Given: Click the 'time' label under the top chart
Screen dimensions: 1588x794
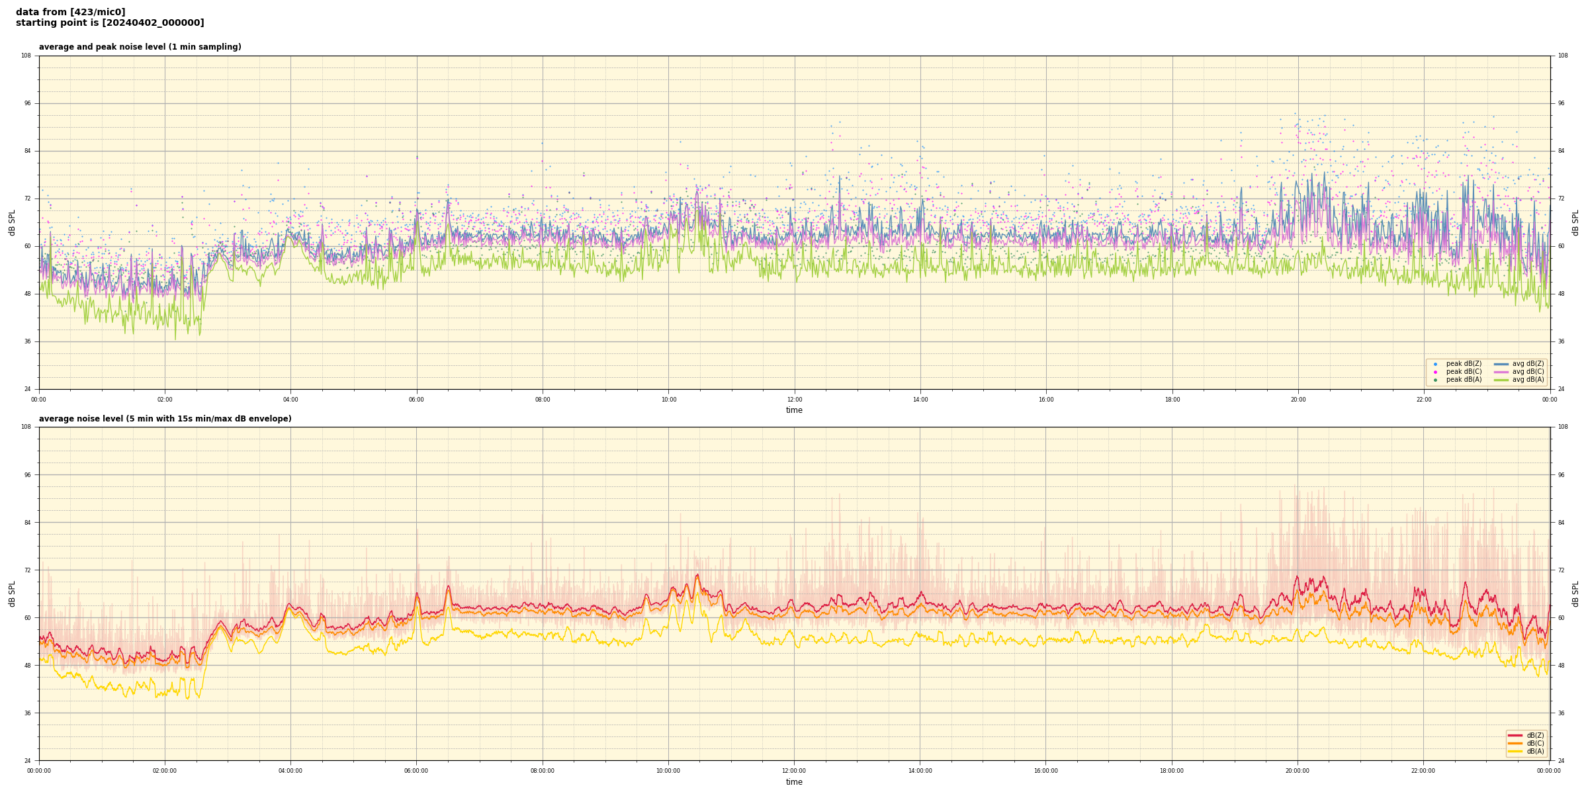Looking at the screenshot, I should [794, 410].
